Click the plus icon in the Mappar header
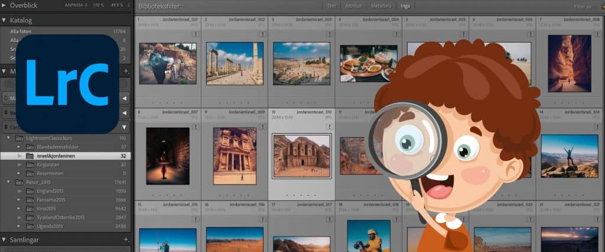 126,71
